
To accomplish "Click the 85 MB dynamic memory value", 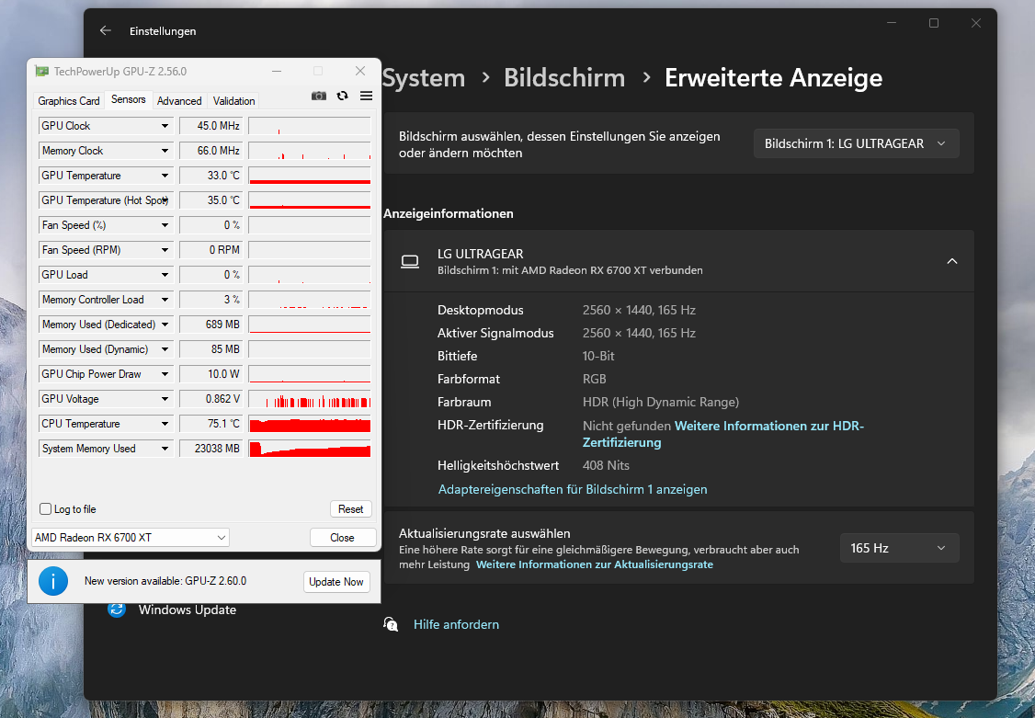I will click(210, 349).
